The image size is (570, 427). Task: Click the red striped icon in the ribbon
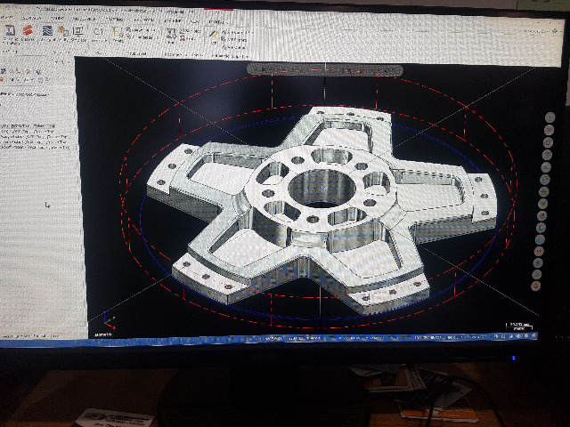[27, 31]
